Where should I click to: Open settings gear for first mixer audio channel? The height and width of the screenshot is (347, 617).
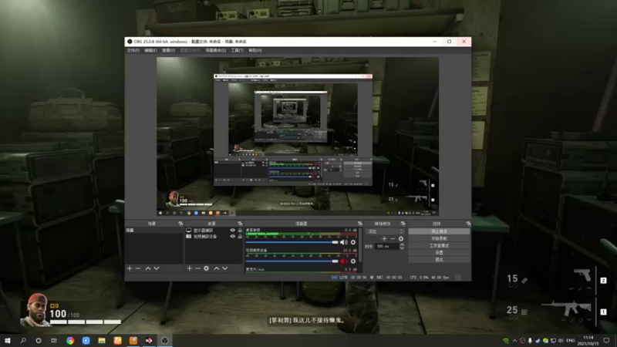tap(353, 242)
